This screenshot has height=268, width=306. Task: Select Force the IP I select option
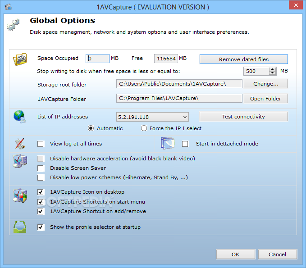[x=144, y=128]
